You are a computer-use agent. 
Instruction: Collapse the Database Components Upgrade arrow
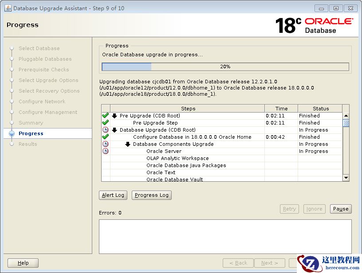(x=128, y=144)
